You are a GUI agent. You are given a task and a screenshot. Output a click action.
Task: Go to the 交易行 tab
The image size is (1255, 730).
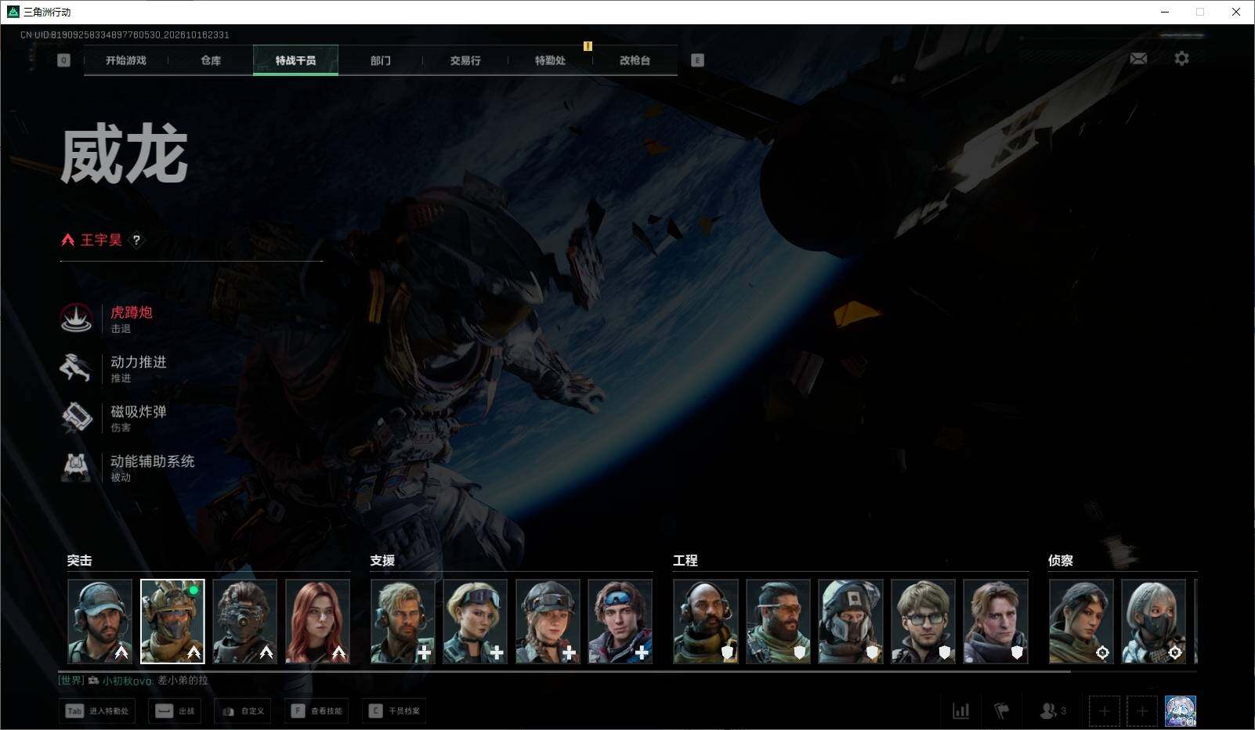[x=465, y=60]
